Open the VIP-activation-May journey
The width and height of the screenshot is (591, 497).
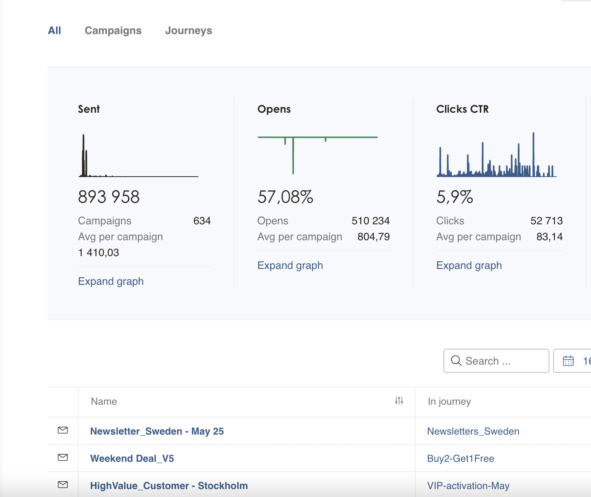(468, 486)
